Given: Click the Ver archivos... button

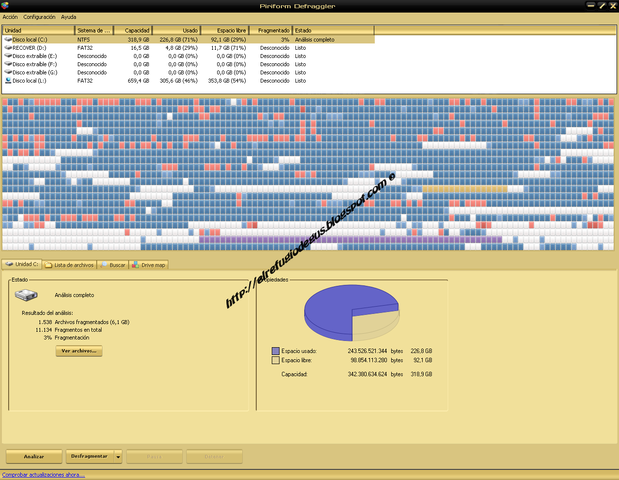Looking at the screenshot, I should (79, 351).
